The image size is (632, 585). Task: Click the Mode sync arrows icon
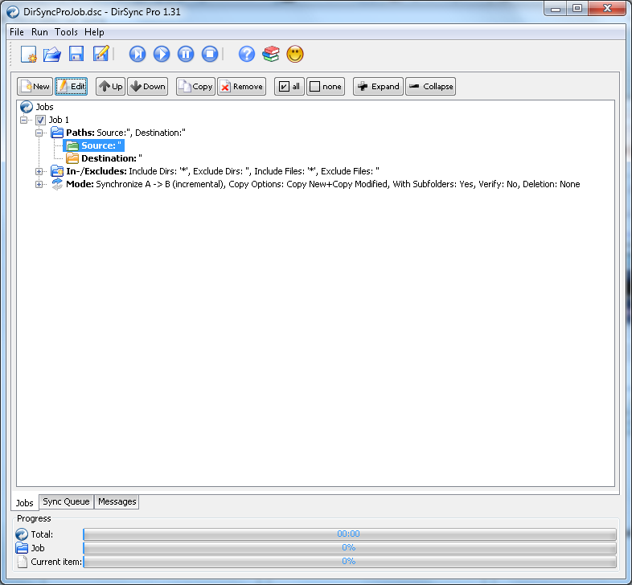pyautogui.click(x=57, y=184)
